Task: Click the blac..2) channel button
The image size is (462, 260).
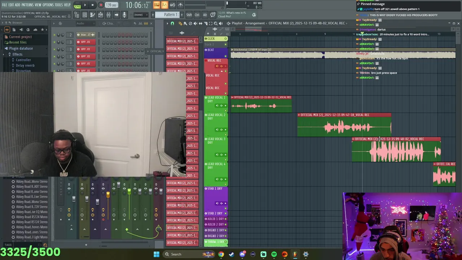Action: point(85,35)
